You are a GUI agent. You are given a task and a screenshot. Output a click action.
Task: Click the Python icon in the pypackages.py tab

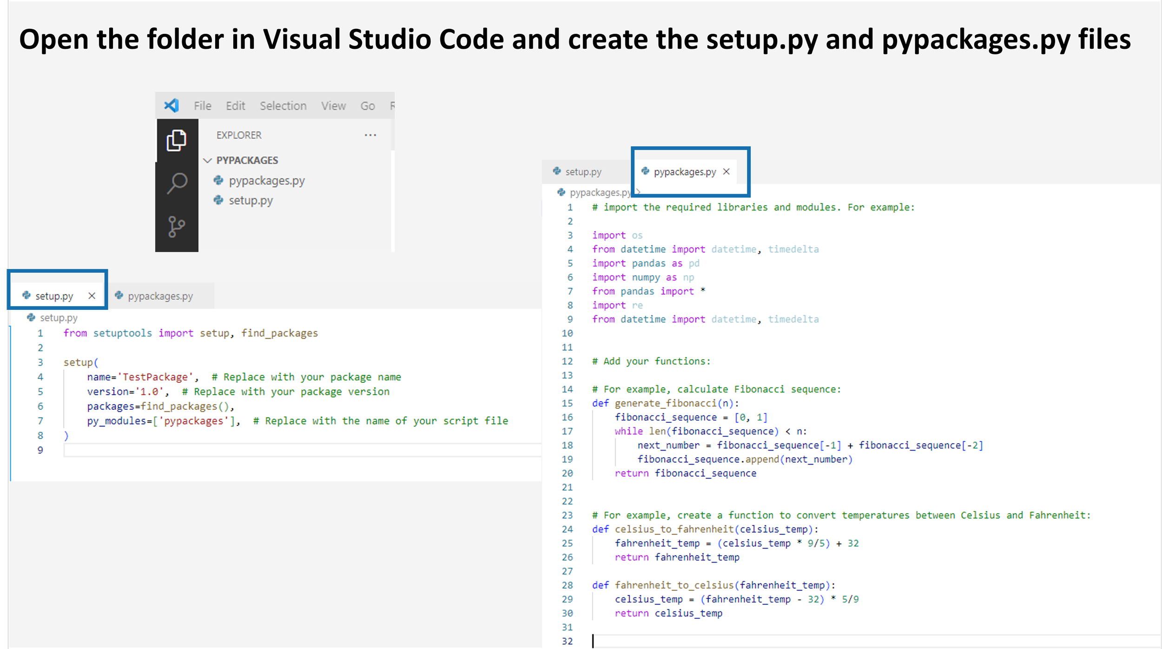(x=646, y=171)
